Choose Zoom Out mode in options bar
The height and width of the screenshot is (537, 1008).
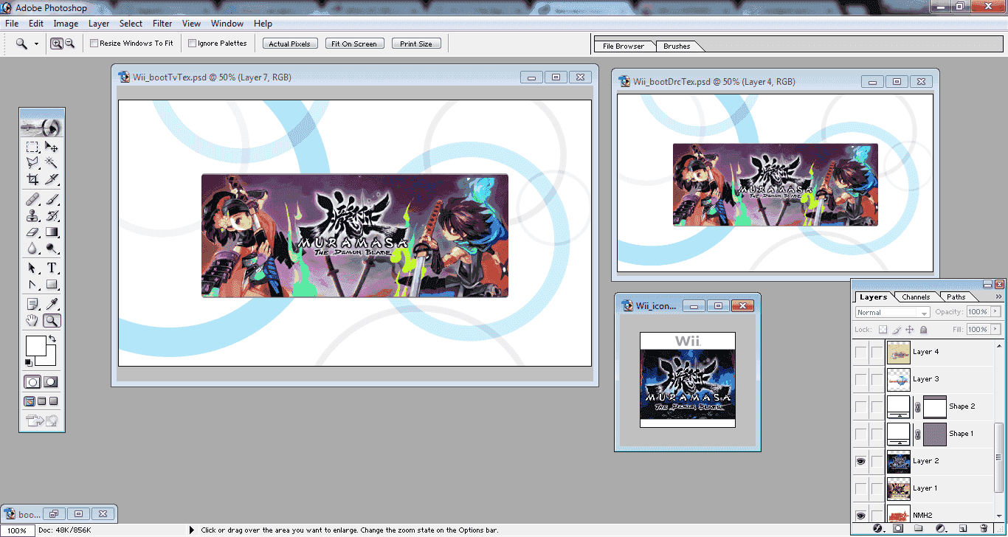69,44
